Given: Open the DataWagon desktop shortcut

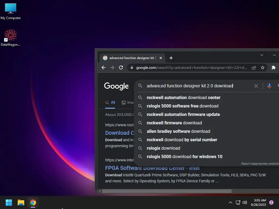Looking at the screenshot, I should tap(11, 38).
